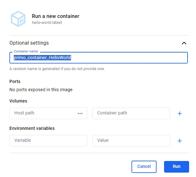Click the Environment variables heading

click(x=32, y=128)
